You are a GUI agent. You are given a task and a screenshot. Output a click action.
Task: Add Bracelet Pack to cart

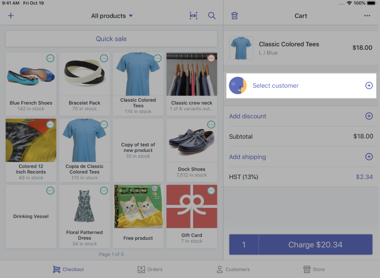click(85, 84)
